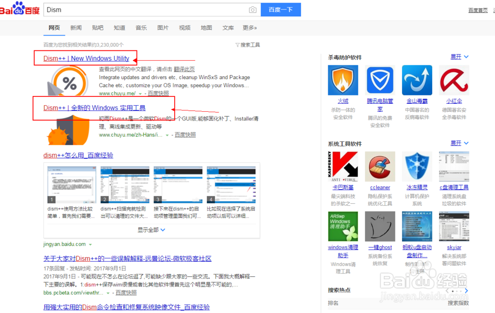Open 百度快照 for www.chuyu.me/
This screenshot has height=313, width=495.
158,93
